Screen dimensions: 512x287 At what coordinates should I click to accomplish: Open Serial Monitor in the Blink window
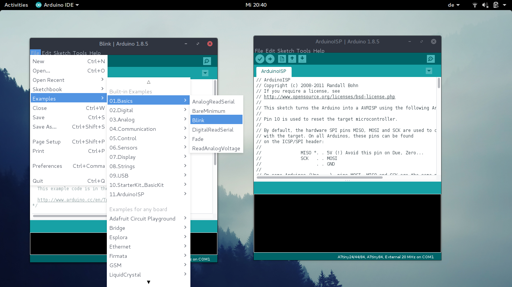(207, 61)
